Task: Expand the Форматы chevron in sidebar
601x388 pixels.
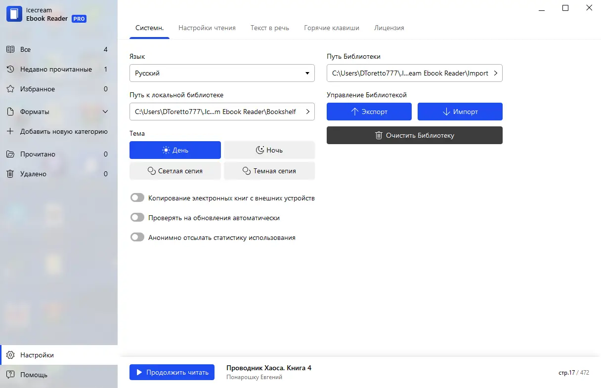Action: 105,112
